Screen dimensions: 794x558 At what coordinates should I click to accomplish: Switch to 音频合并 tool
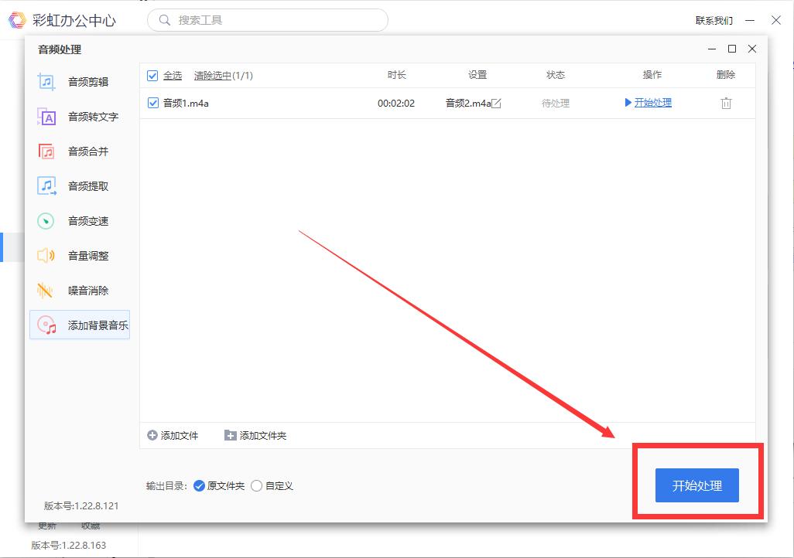(x=87, y=151)
